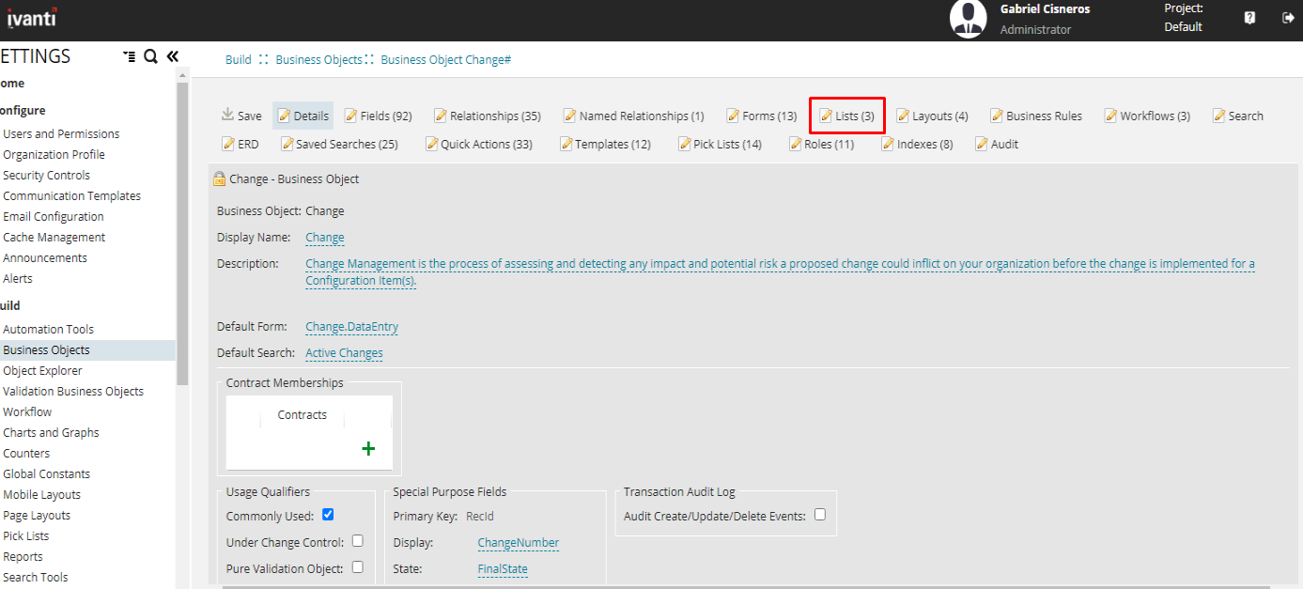Select Object Explorer in the sidebar
This screenshot has height=589, width=1303.
point(42,371)
